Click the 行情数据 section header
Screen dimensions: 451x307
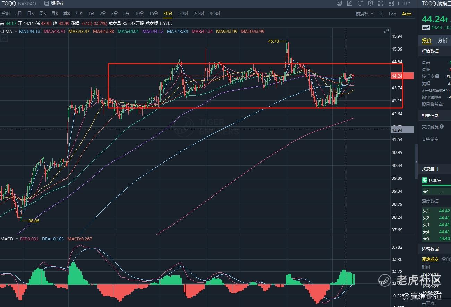point(430,51)
